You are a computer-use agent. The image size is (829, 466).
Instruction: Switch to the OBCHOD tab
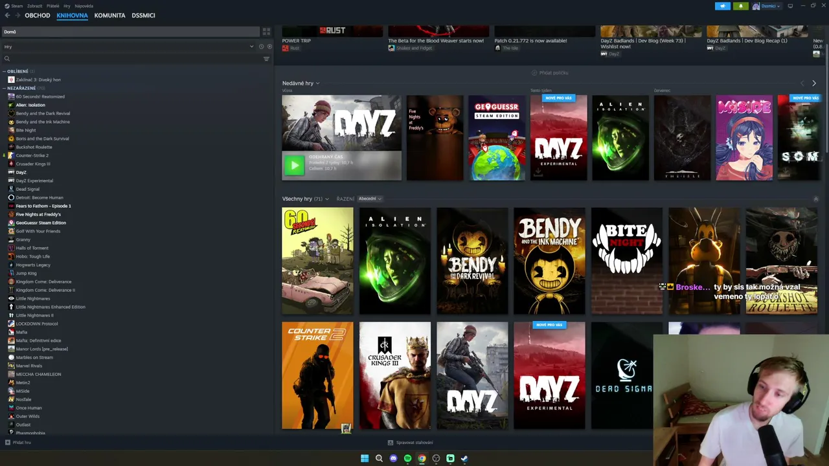pos(38,16)
